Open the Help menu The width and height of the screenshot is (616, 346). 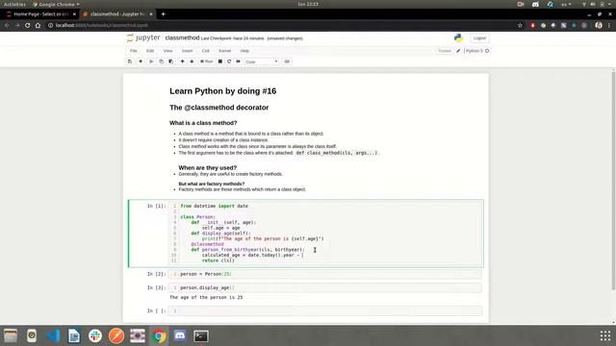tap(244, 51)
